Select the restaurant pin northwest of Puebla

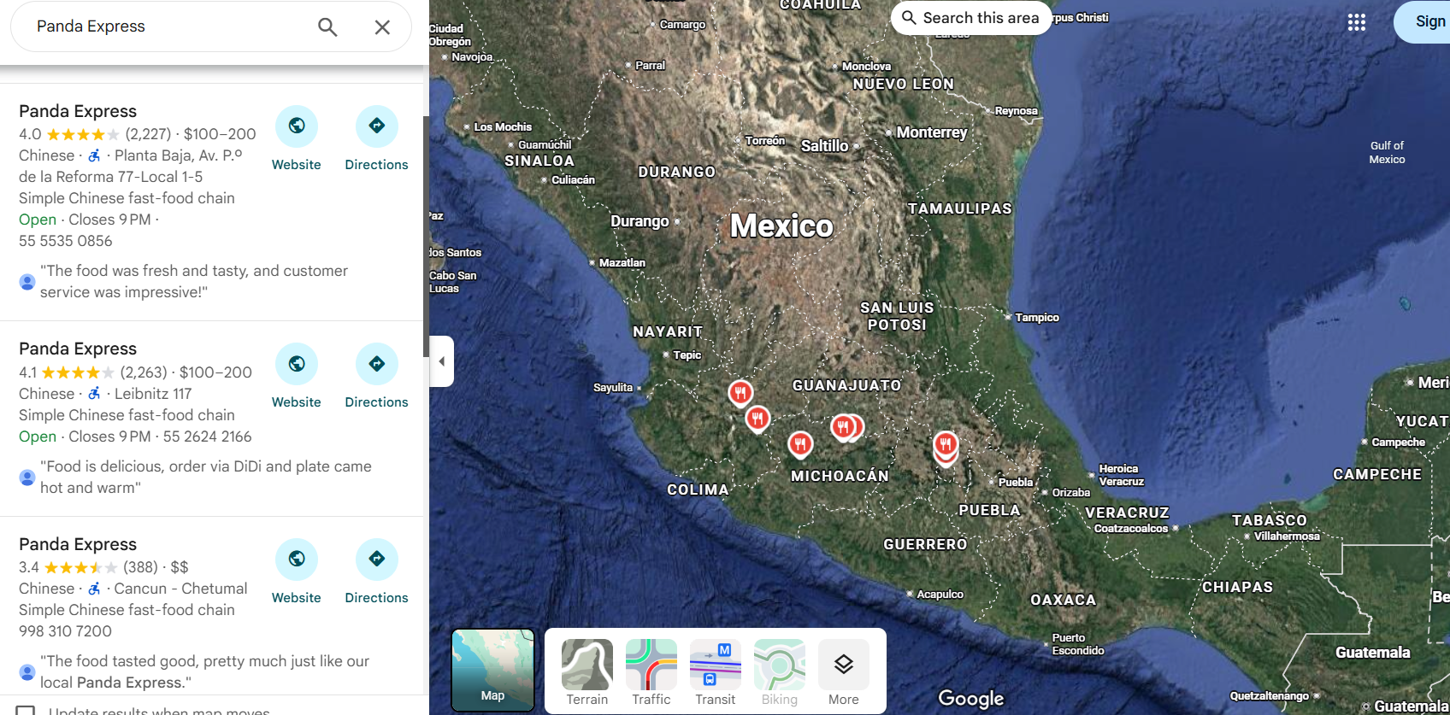[x=945, y=445]
